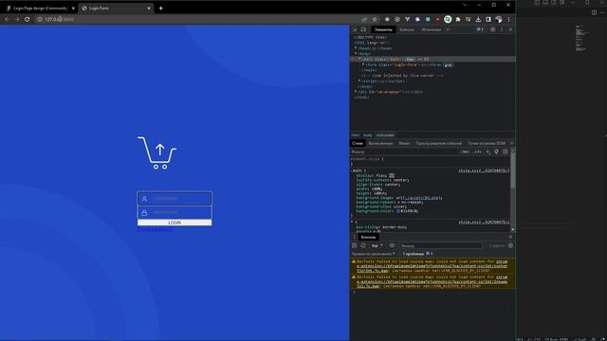This screenshot has height=341, width=607.
Task: Select the Вычисленные computed tab
Action: (380, 143)
